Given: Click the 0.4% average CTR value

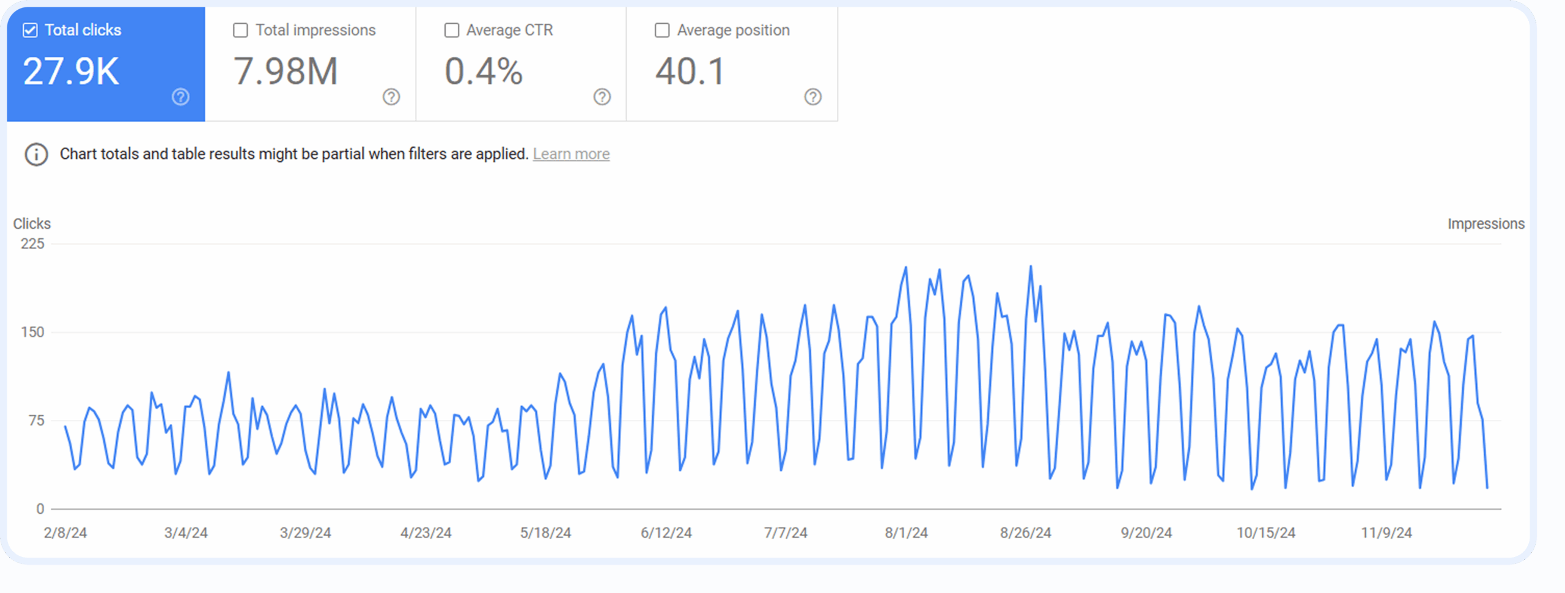Looking at the screenshot, I should (484, 71).
